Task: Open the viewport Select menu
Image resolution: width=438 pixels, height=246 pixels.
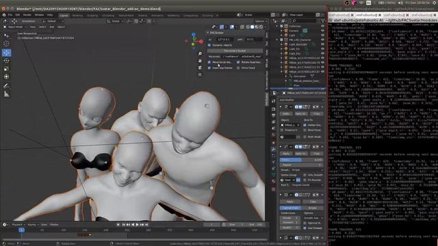Action: coord(42,27)
